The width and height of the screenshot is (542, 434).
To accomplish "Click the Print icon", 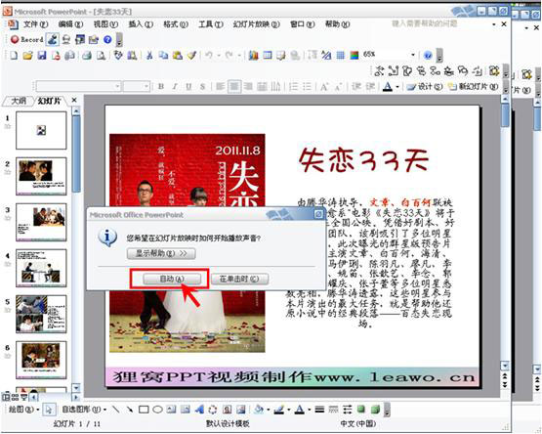I will 87,55.
